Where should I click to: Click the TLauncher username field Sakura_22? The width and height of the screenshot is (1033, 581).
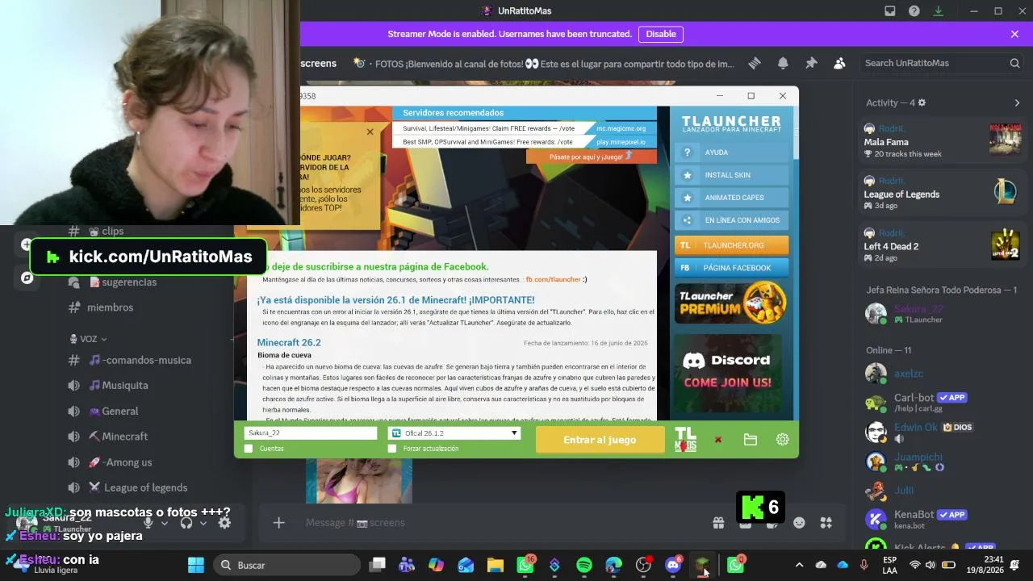pos(311,433)
